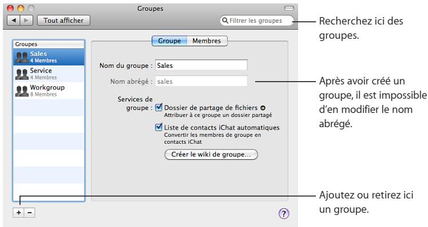Click the '4 Membres' text under Service
The width and height of the screenshot is (428, 227).
[x=43, y=78]
